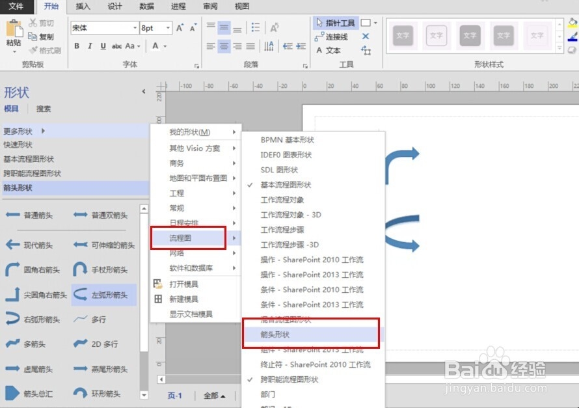
Task: Expand the 流程图 submenu
Action: pos(196,238)
